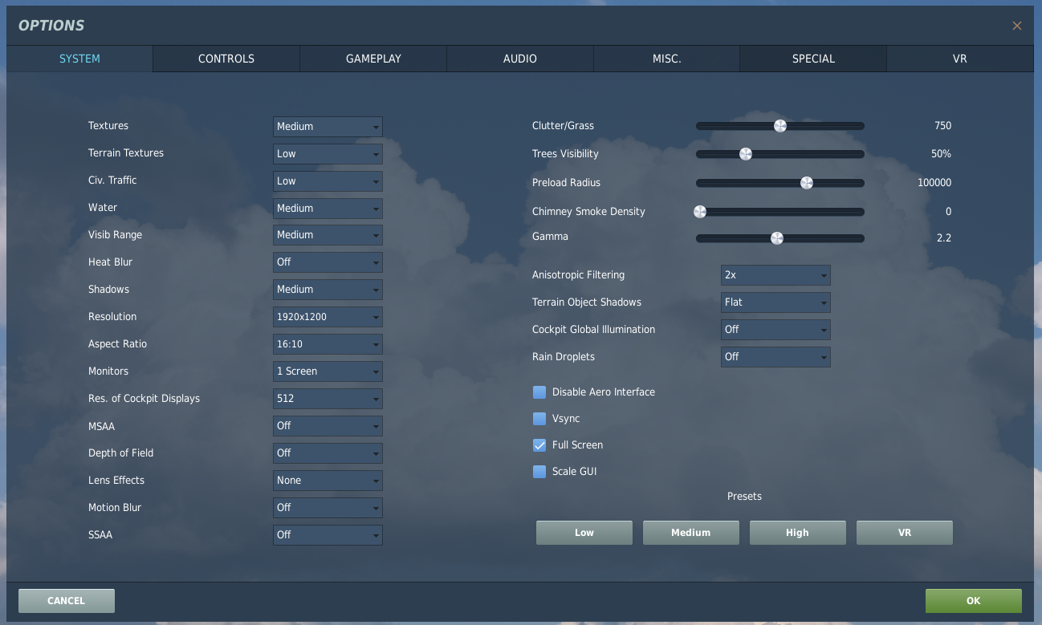Change Res. of Cockpit Displays dropdown
Screen dimensions: 1042x625
[328, 399]
